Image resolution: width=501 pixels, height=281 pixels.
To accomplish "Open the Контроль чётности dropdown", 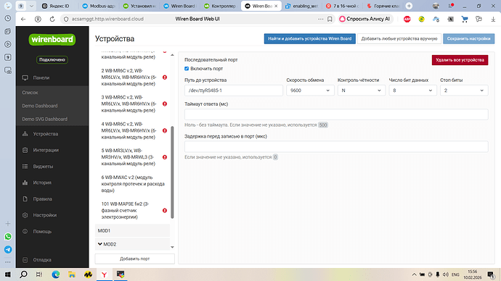I will [x=362, y=91].
